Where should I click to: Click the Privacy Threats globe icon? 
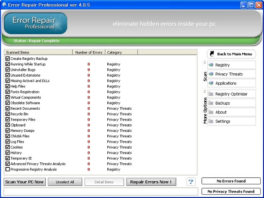[211, 74]
